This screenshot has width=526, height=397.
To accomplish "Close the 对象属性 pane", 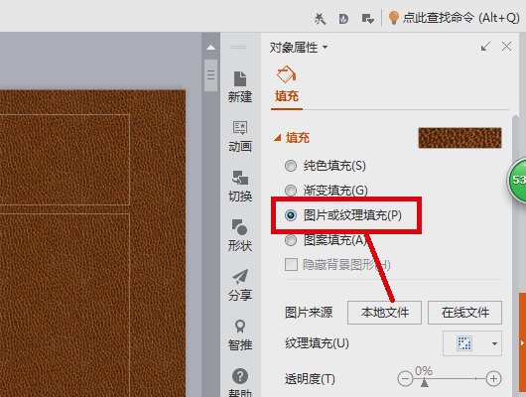I will click(506, 47).
